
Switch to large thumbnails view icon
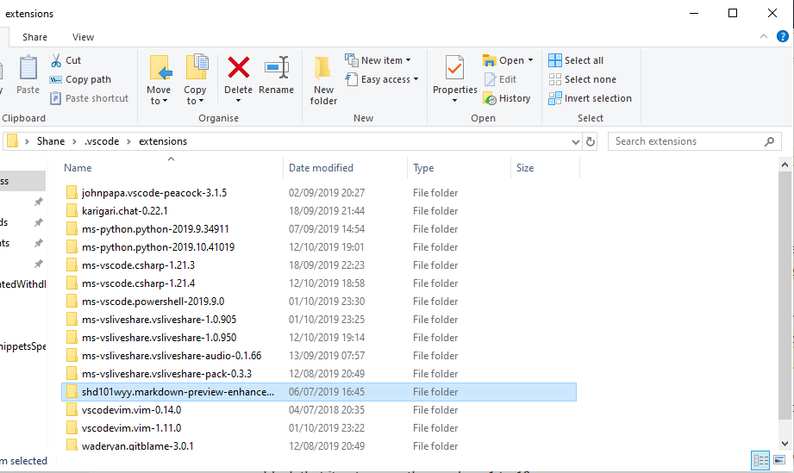[779, 460]
